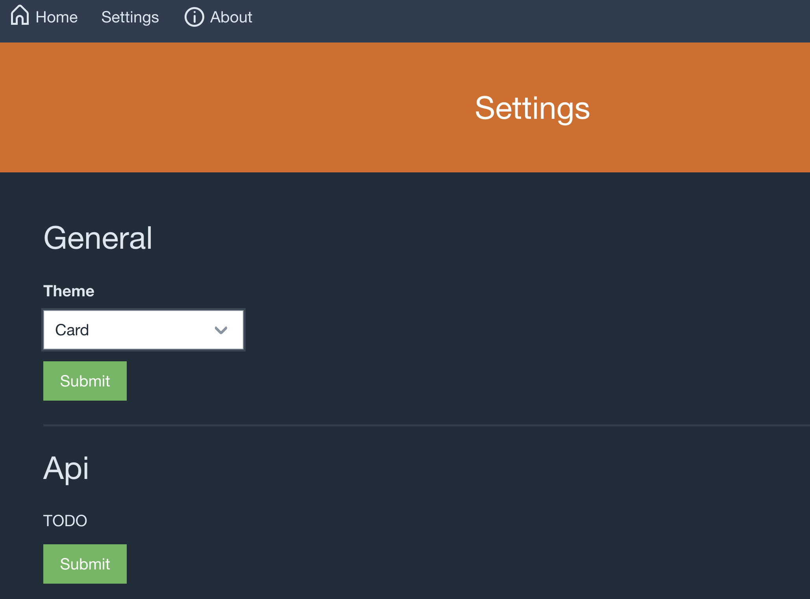Image resolution: width=810 pixels, height=599 pixels.
Task: Open the Home nav link text
Action: (x=57, y=17)
